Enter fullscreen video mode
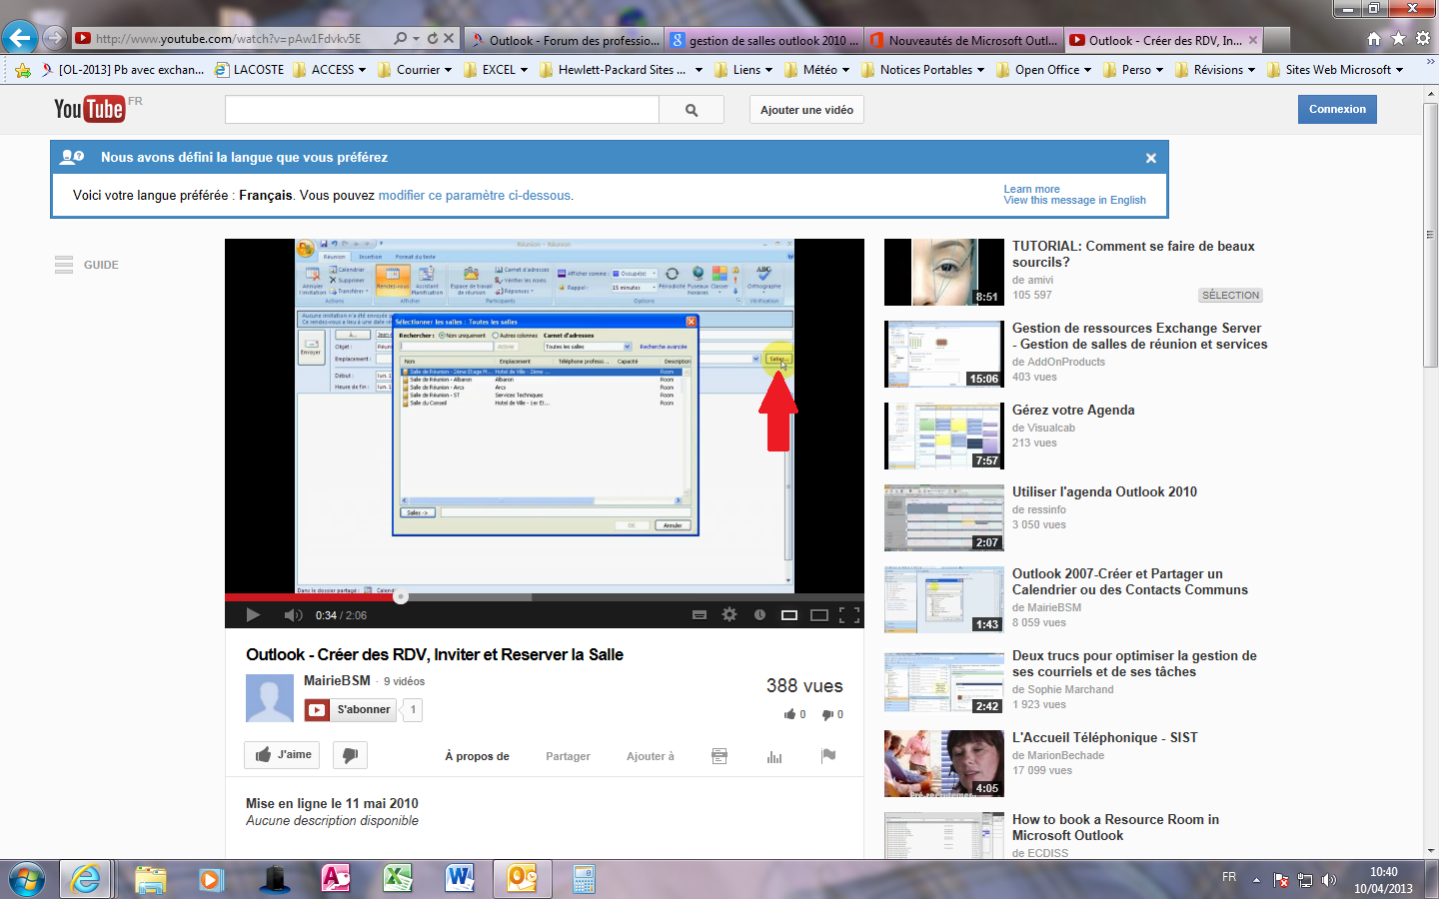 [x=849, y=615]
